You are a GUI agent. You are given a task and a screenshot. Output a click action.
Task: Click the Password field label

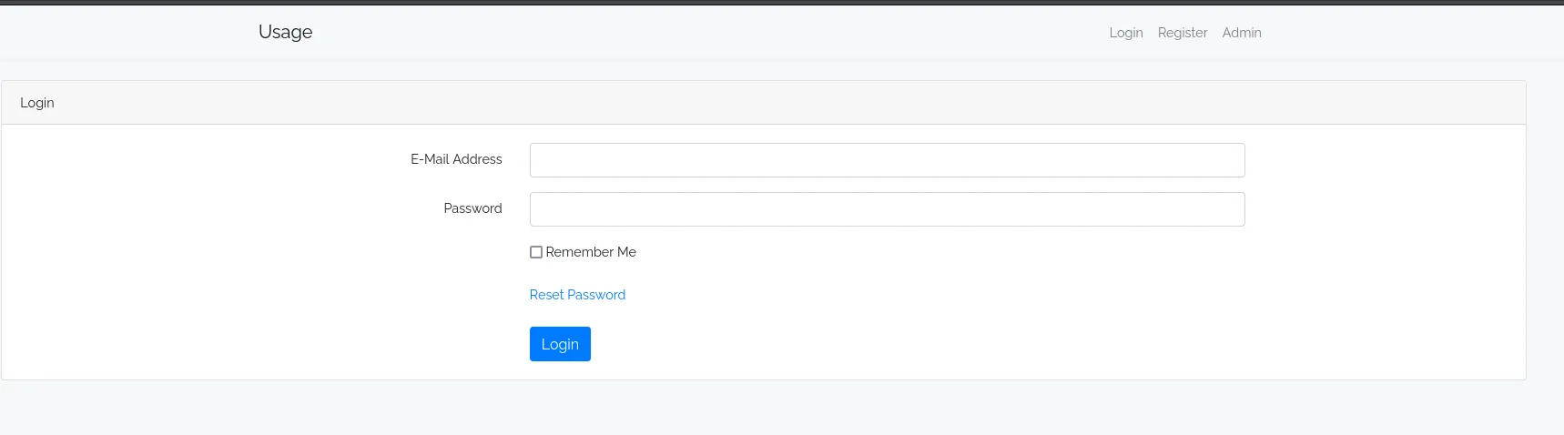(x=472, y=208)
